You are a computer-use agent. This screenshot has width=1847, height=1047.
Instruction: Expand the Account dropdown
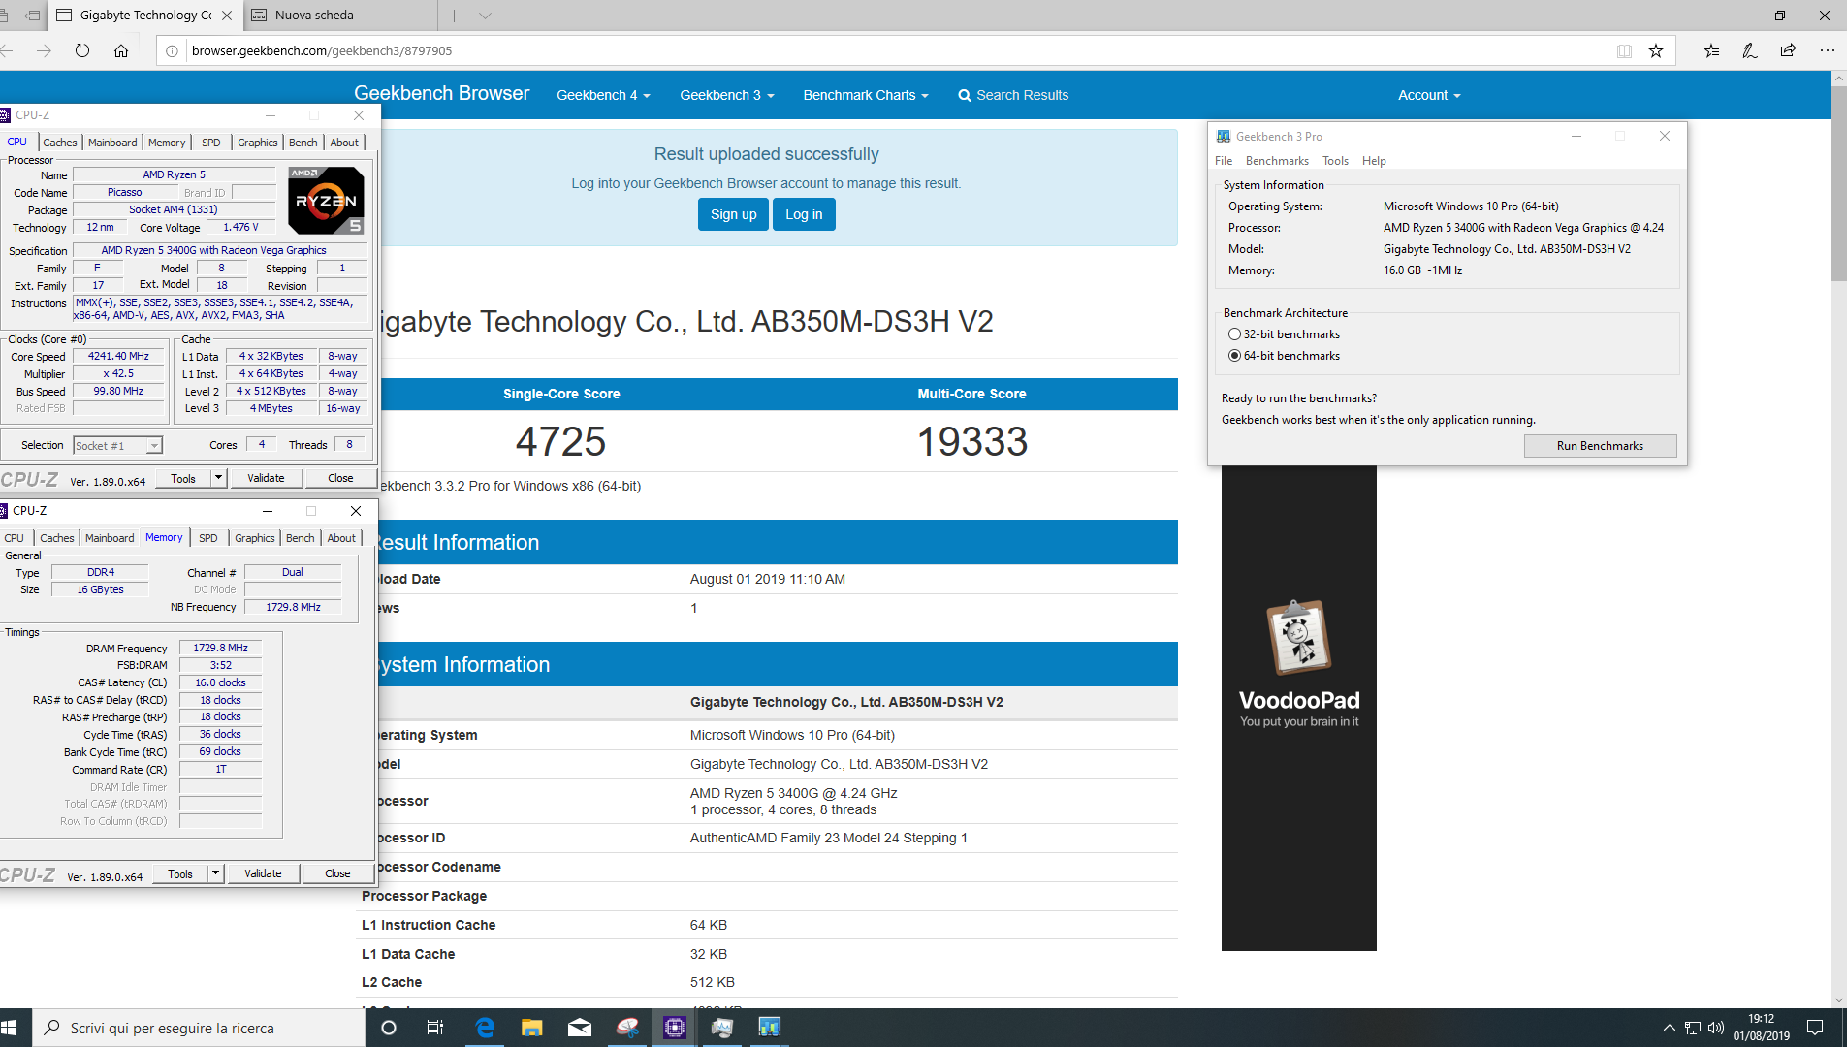coord(1429,95)
